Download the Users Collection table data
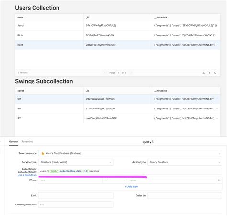Screen dimensions: 227x216 pyautogui.click(x=204, y=73)
